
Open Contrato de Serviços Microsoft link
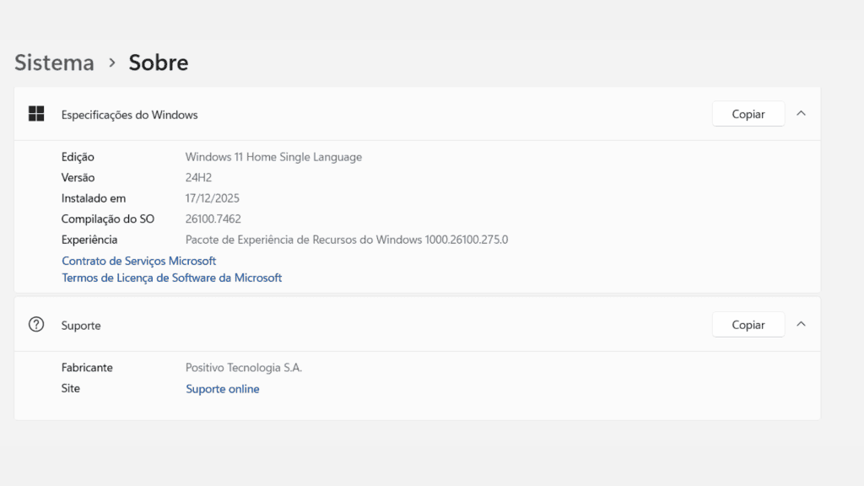pyautogui.click(x=138, y=261)
